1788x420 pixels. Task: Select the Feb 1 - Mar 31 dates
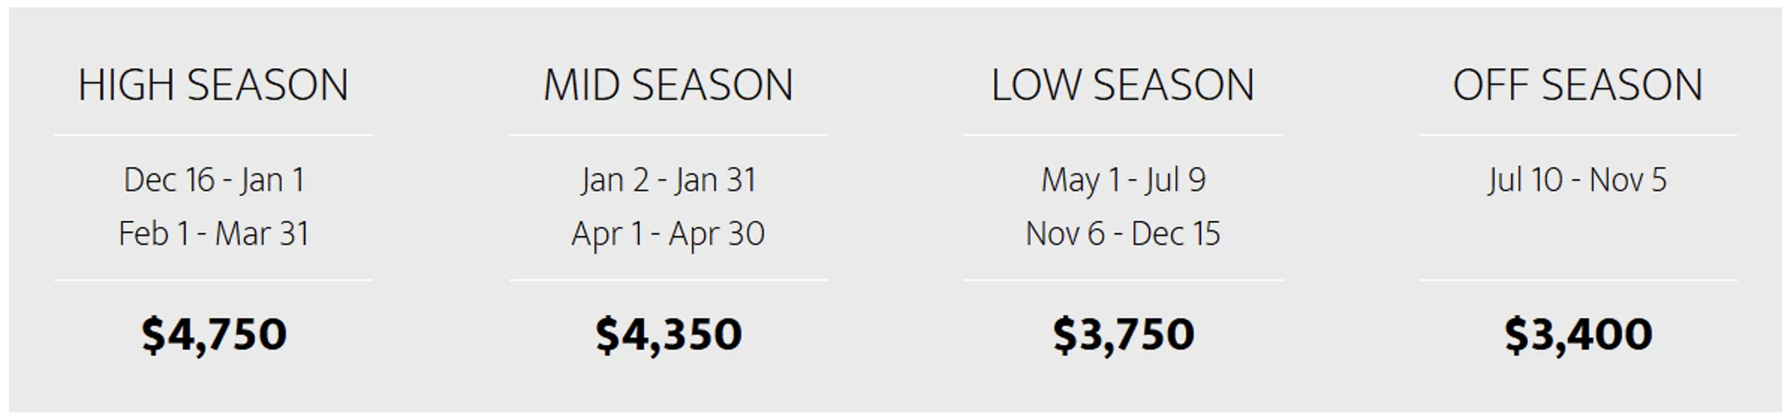pyautogui.click(x=214, y=234)
